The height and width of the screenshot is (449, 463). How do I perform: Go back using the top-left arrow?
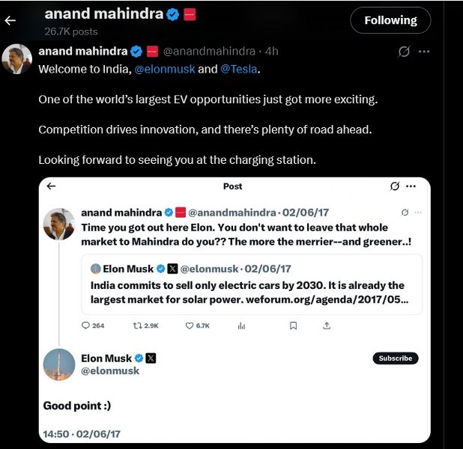(x=10, y=20)
